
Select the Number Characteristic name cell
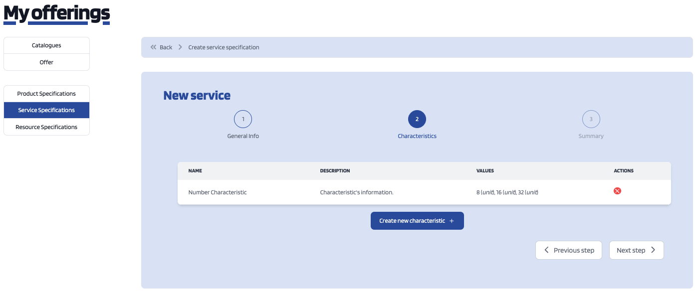218,192
